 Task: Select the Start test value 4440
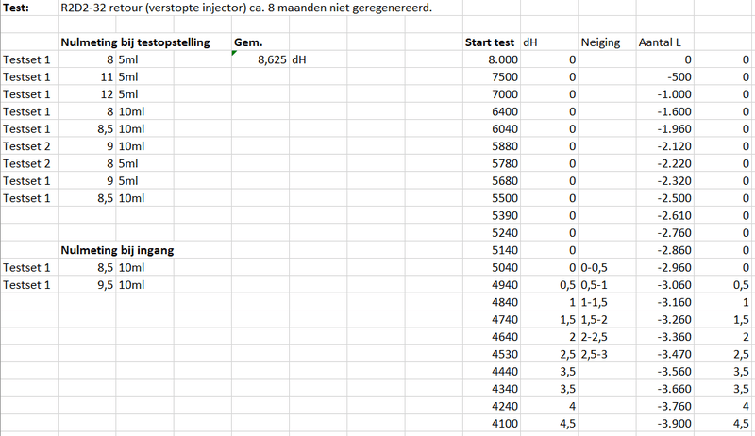tap(505, 372)
